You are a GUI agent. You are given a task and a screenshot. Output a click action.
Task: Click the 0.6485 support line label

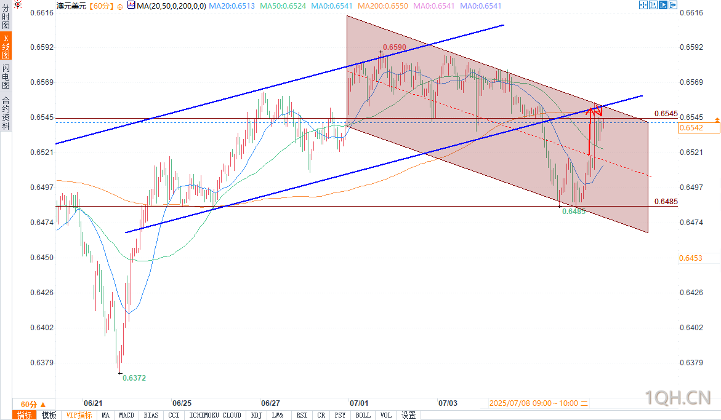point(666,202)
